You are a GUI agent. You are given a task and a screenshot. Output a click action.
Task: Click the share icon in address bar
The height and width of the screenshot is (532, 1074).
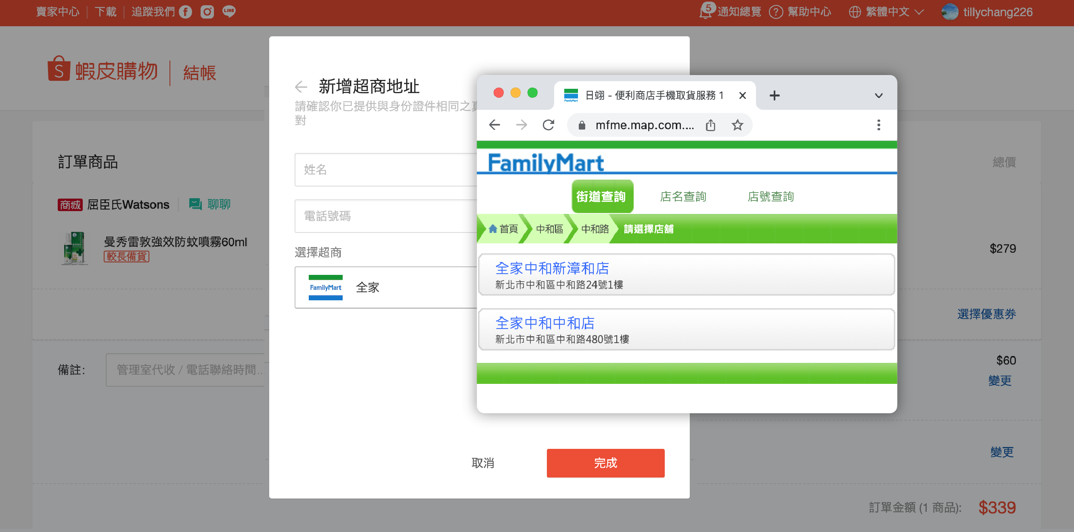point(710,125)
